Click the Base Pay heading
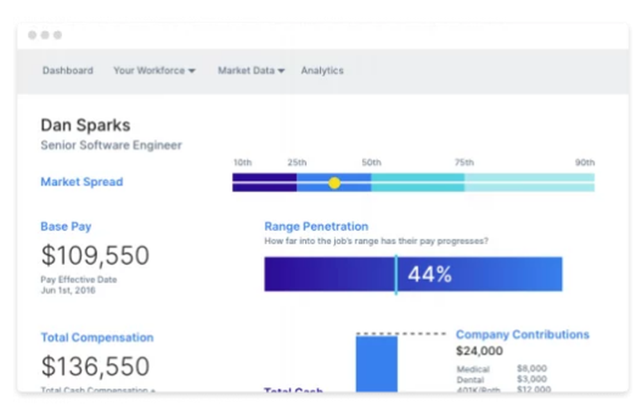Image resolution: width=642 pixels, height=414 pixels. pos(66,227)
